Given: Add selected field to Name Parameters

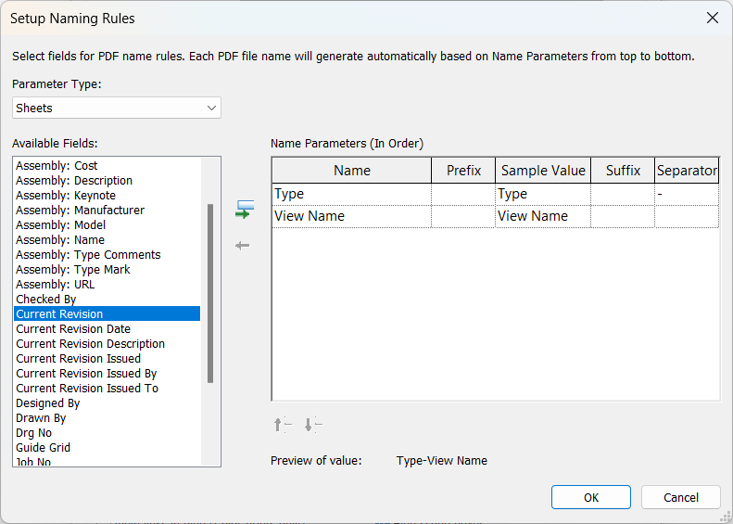Looking at the screenshot, I should [245, 210].
